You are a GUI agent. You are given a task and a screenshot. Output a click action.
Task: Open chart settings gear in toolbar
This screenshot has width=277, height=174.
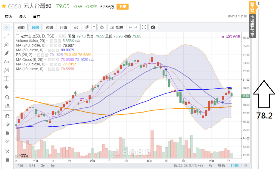102,27
